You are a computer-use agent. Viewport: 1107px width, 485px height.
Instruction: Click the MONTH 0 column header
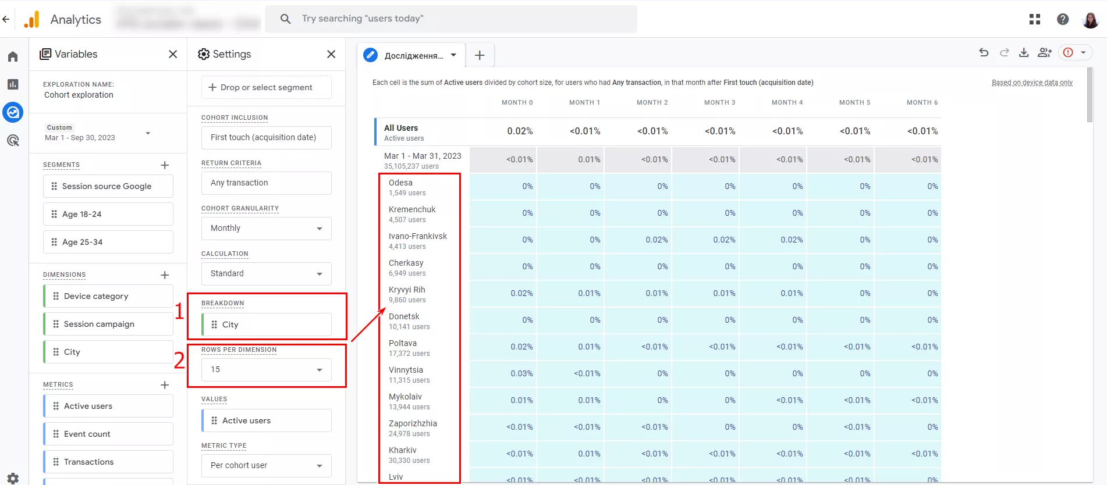517,102
